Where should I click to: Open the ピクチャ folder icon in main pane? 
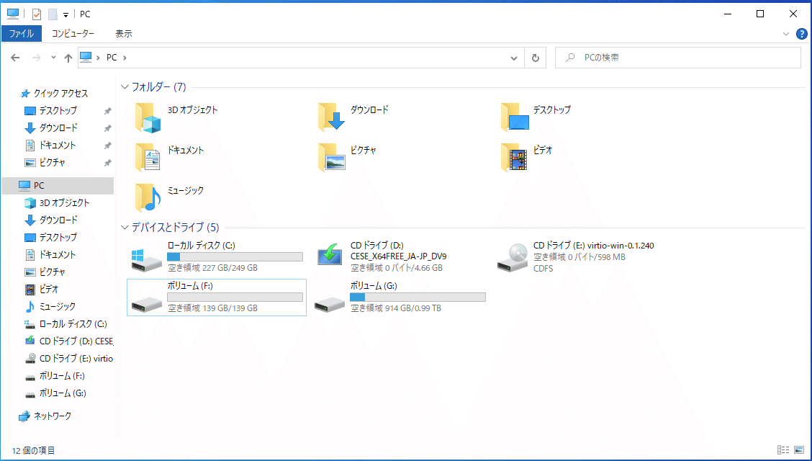[331, 158]
